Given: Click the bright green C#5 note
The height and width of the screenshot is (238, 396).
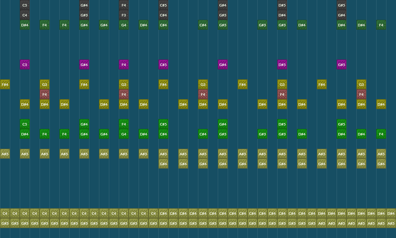Looking at the screenshot, I should tap(163, 124).
